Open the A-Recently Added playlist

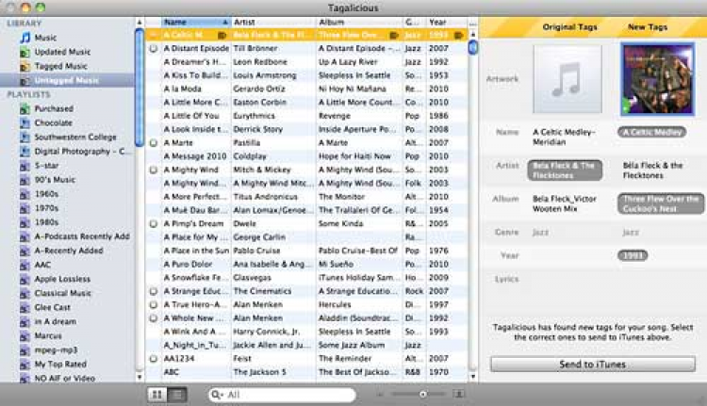coord(69,251)
